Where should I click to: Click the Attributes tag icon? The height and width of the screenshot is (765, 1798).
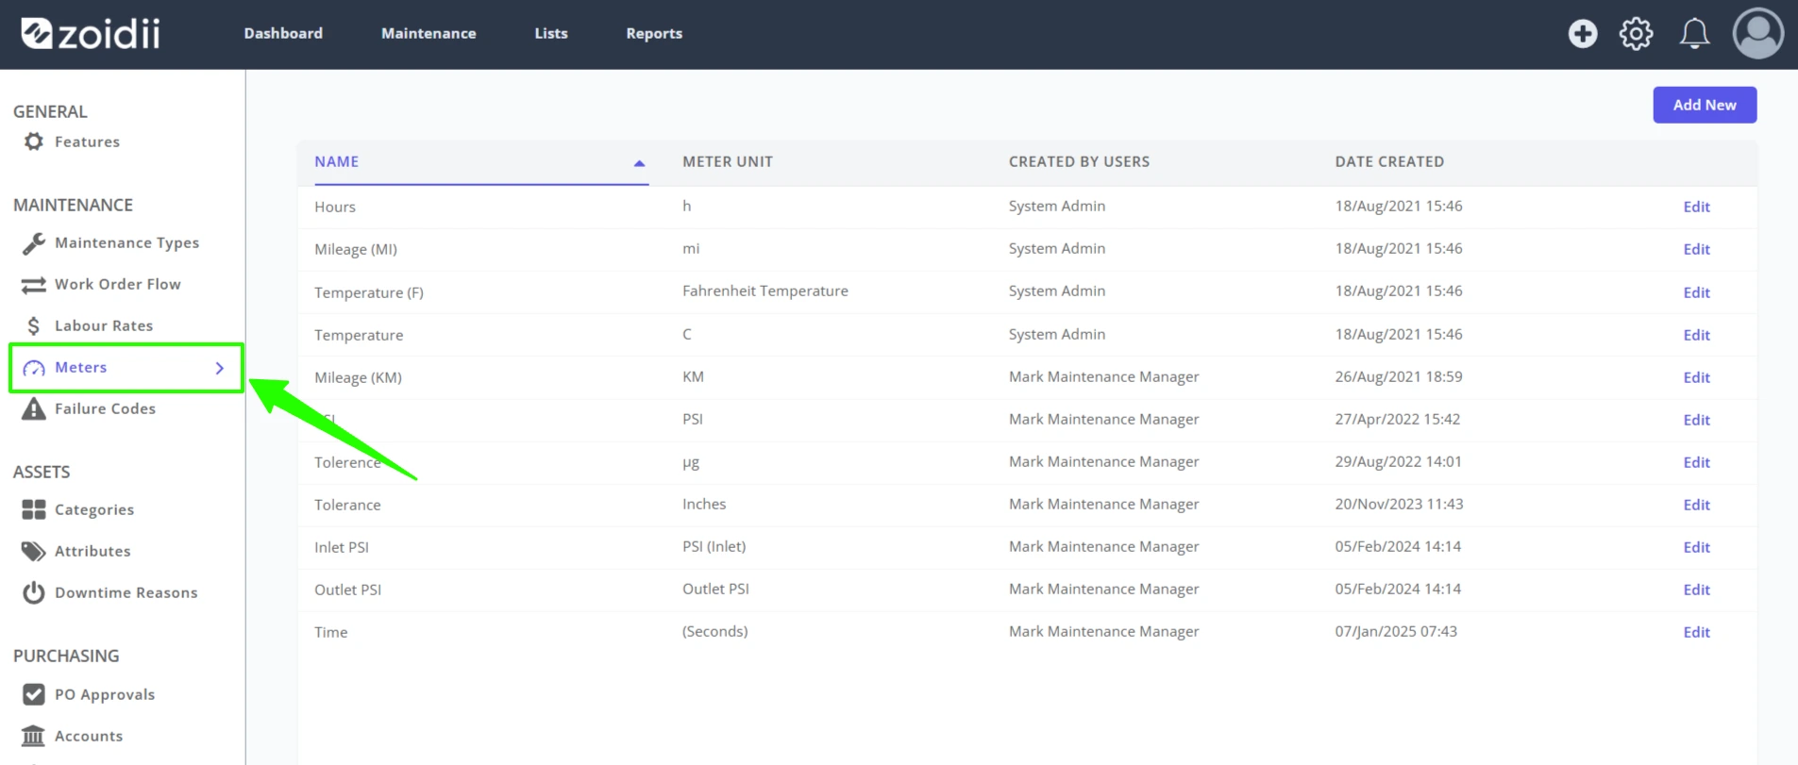click(x=34, y=551)
